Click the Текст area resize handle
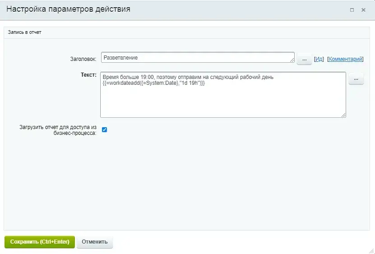This screenshot has width=375, height=254. pyautogui.click(x=343, y=115)
